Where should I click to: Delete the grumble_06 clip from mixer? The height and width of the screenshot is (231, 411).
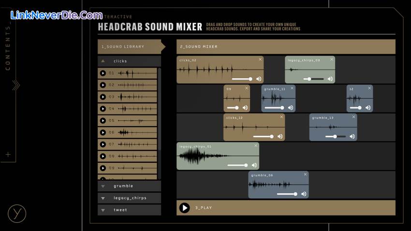tap(305, 174)
